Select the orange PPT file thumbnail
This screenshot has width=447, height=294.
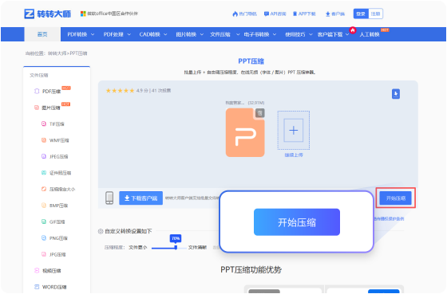click(x=245, y=132)
